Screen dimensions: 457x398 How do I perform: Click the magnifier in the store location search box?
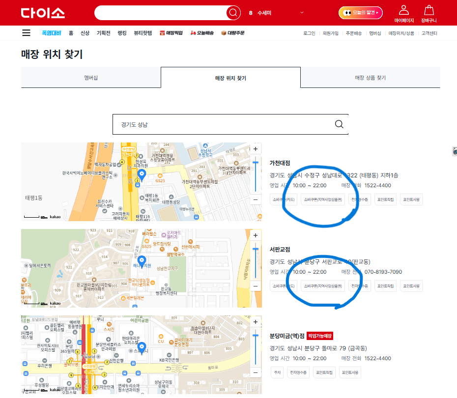[339, 124]
